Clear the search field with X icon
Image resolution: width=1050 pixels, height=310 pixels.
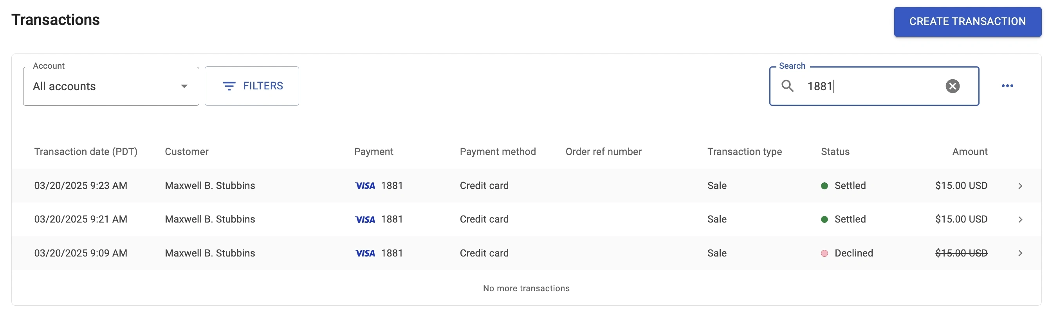pos(952,86)
